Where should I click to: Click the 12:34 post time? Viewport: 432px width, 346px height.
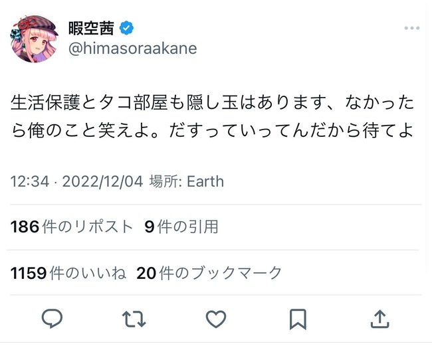29,181
